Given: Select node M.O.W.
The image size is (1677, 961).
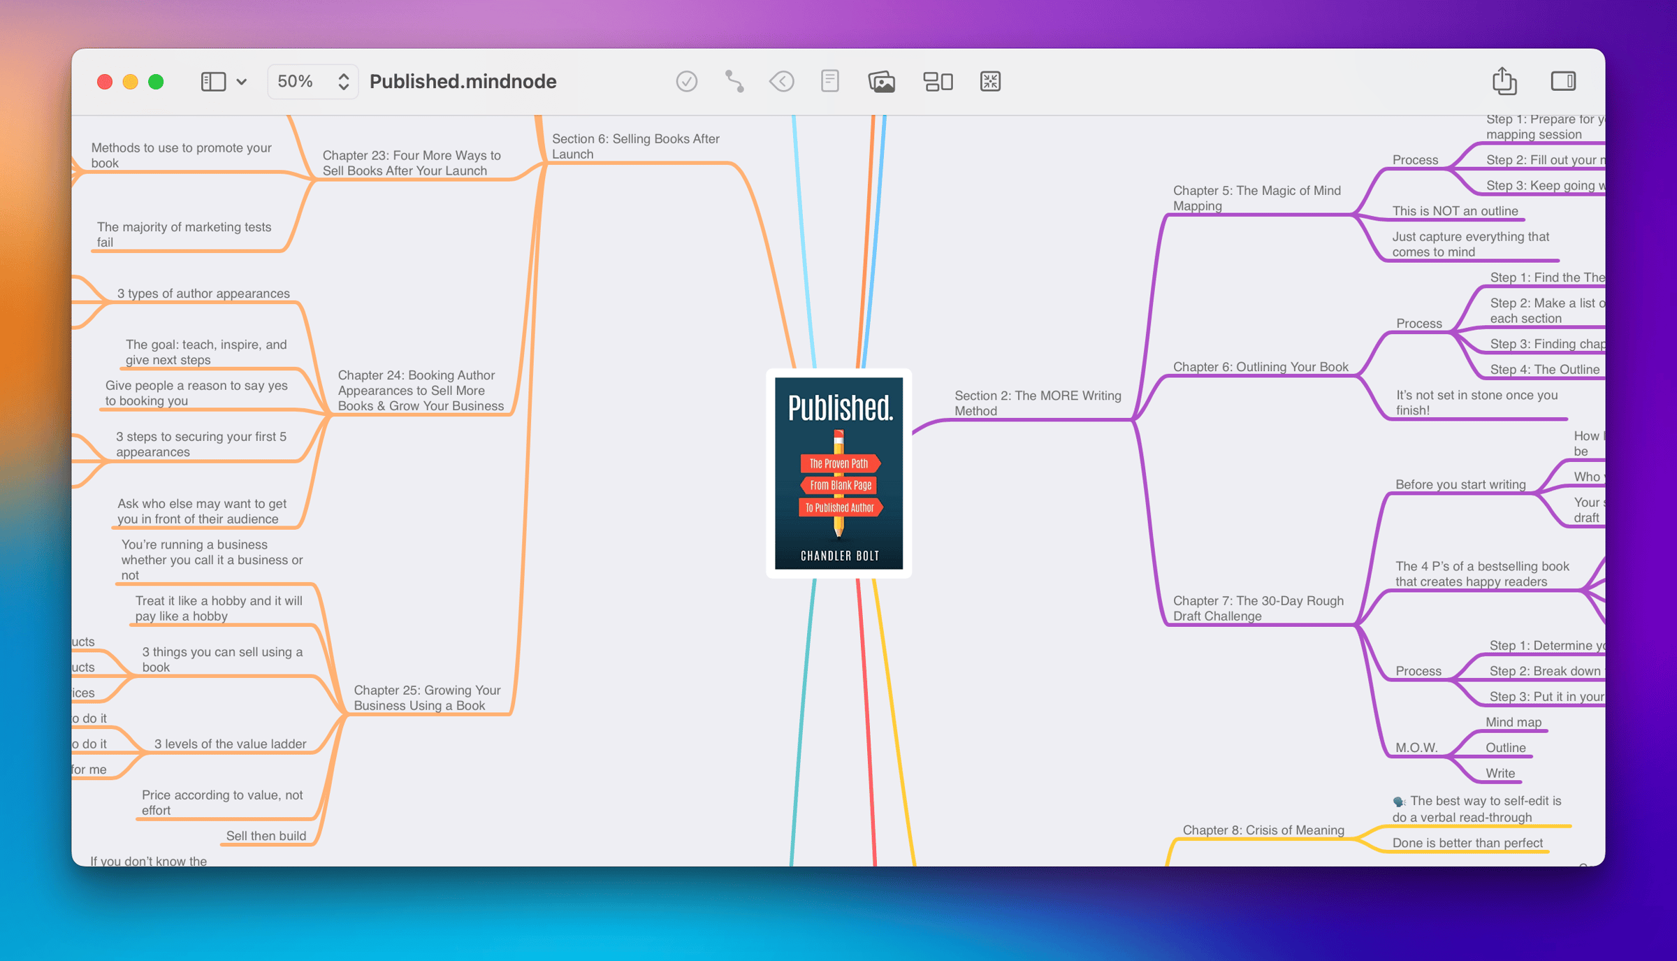Looking at the screenshot, I should pos(1416,748).
